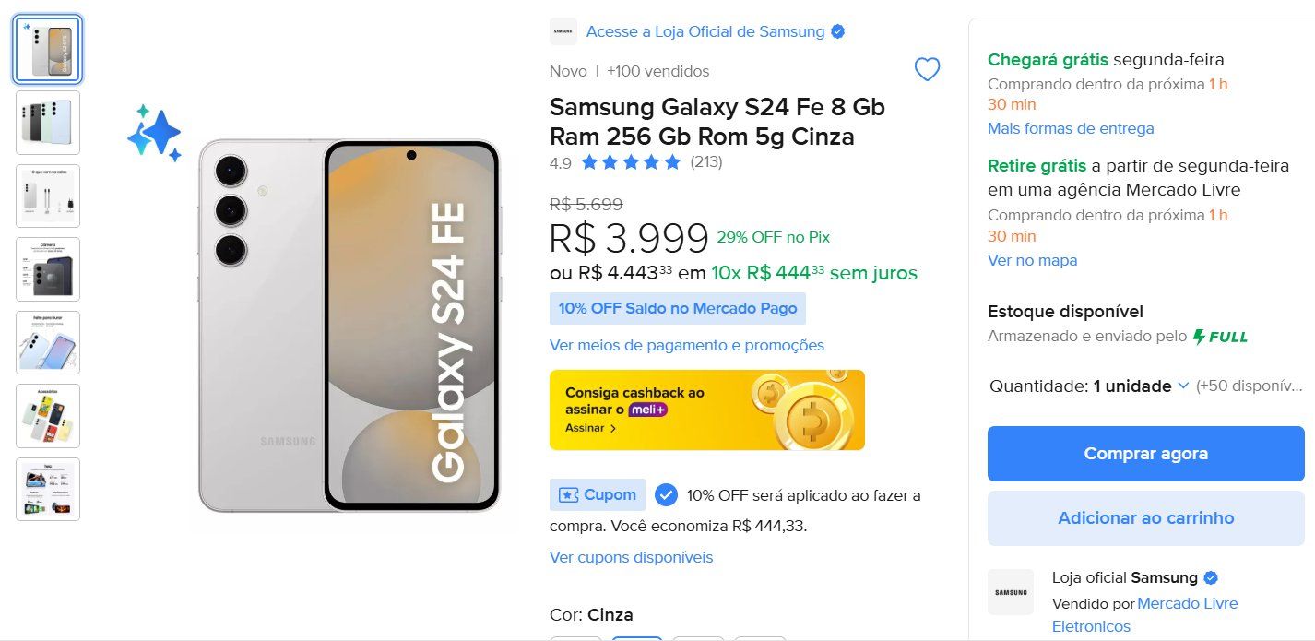
Task: Click the Samsung store logo icon at top
Action: point(563,31)
